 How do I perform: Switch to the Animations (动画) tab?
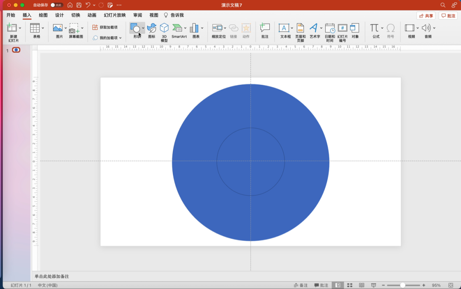click(x=92, y=15)
